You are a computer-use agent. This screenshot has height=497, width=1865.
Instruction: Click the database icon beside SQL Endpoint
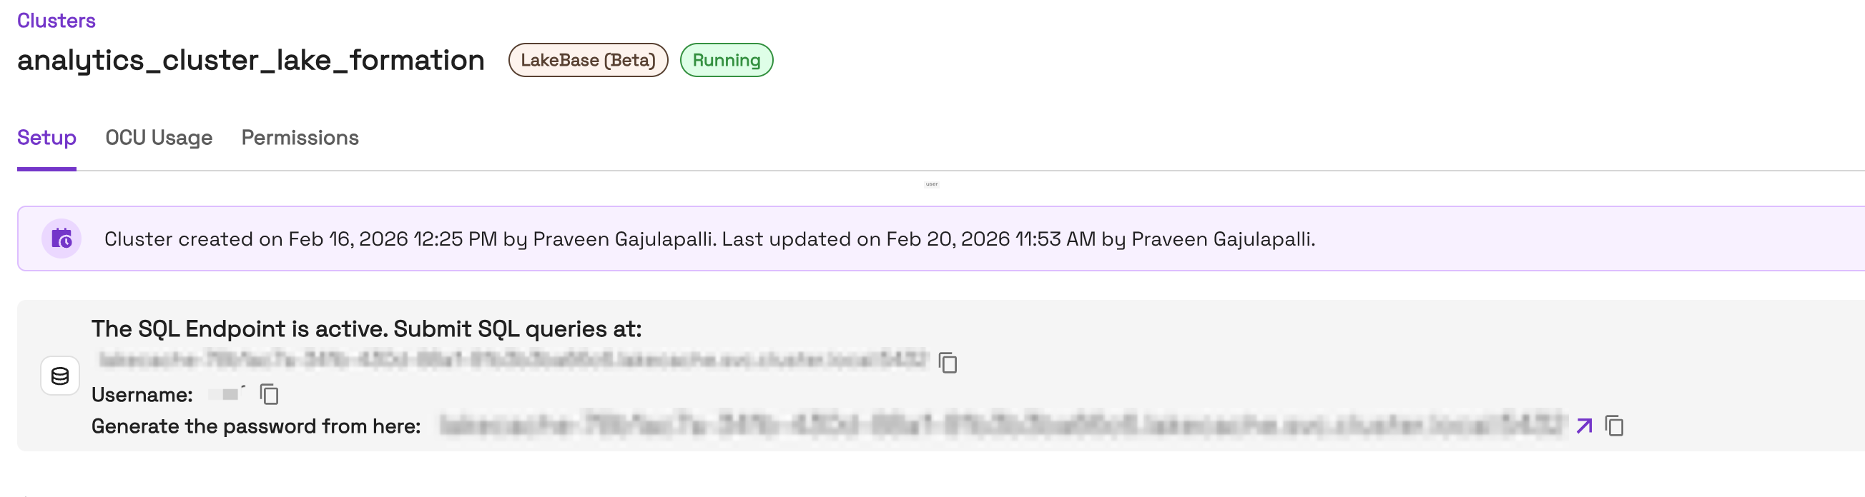pos(60,376)
